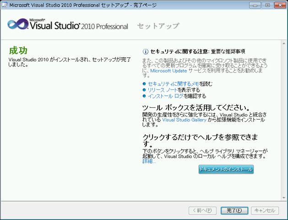288x220 pixels.
Task: Click the bullet before リリース ノートを表示する
Action: point(144,90)
